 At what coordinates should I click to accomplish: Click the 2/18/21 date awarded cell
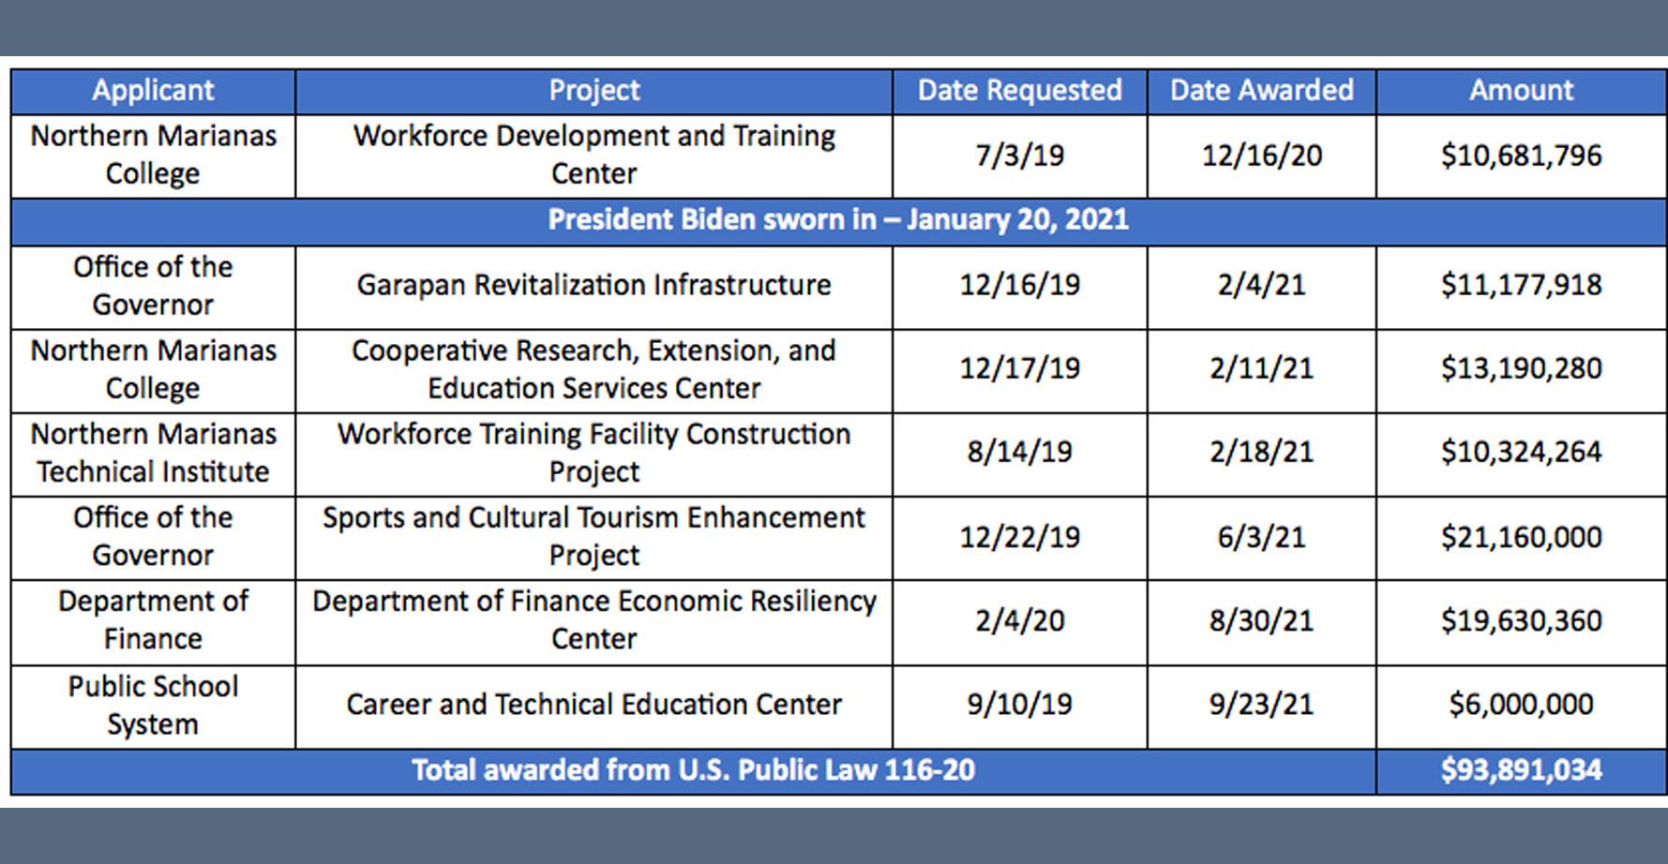click(x=1261, y=454)
